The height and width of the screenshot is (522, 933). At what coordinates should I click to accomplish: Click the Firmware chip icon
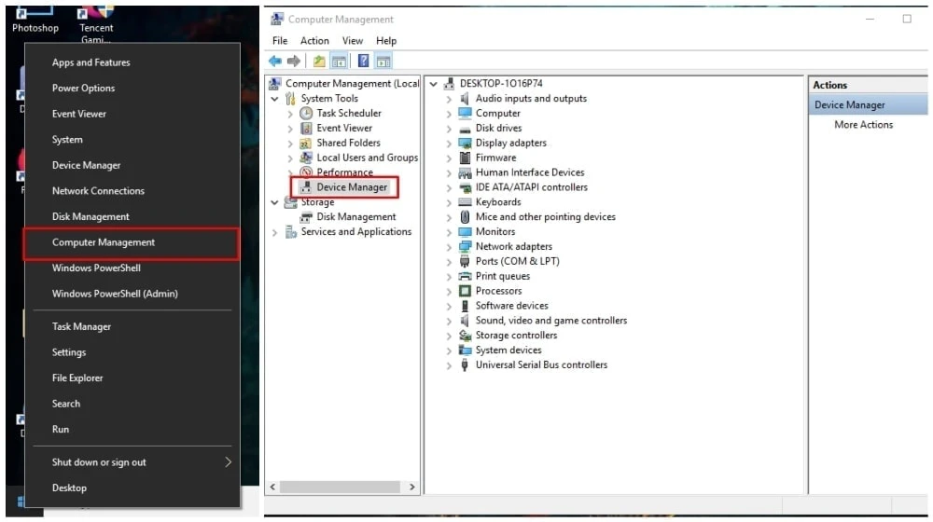pos(465,158)
